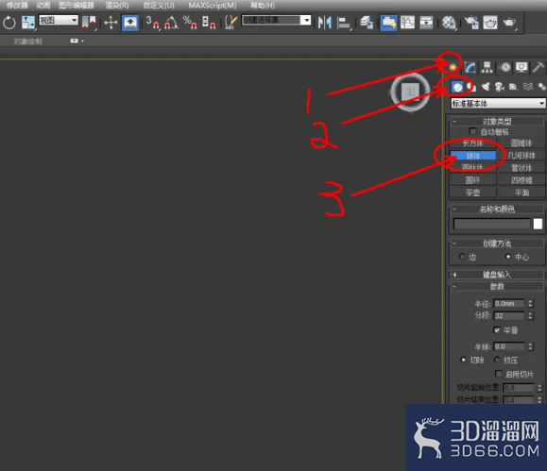Click the 圆锥体 primitive button

pos(521,143)
